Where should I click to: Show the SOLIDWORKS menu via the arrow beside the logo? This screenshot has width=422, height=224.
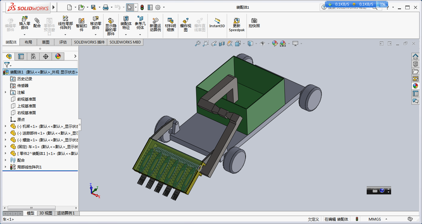pos(54,7)
